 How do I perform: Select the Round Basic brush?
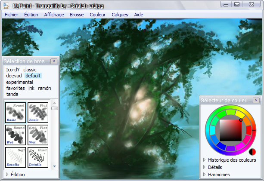pos(16,113)
